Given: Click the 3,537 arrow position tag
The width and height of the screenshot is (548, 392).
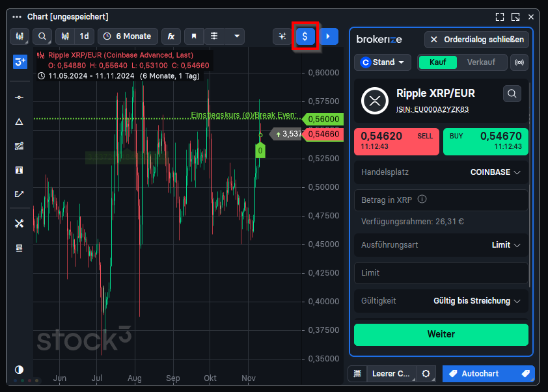Looking at the screenshot, I should click(286, 134).
